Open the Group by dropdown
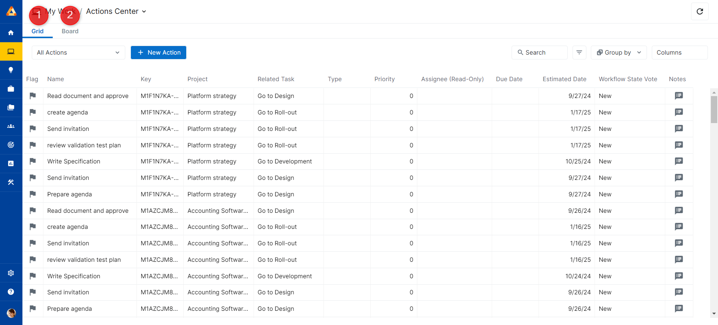The image size is (718, 325). point(619,52)
